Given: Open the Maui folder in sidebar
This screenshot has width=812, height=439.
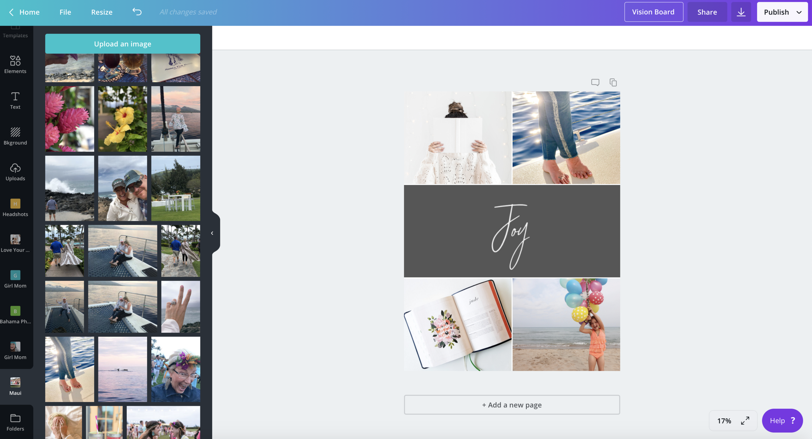Looking at the screenshot, I should (x=15, y=386).
